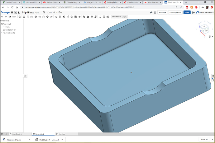Open the curly-brace configuration icon
The image size is (215, 143).
coord(155,12)
